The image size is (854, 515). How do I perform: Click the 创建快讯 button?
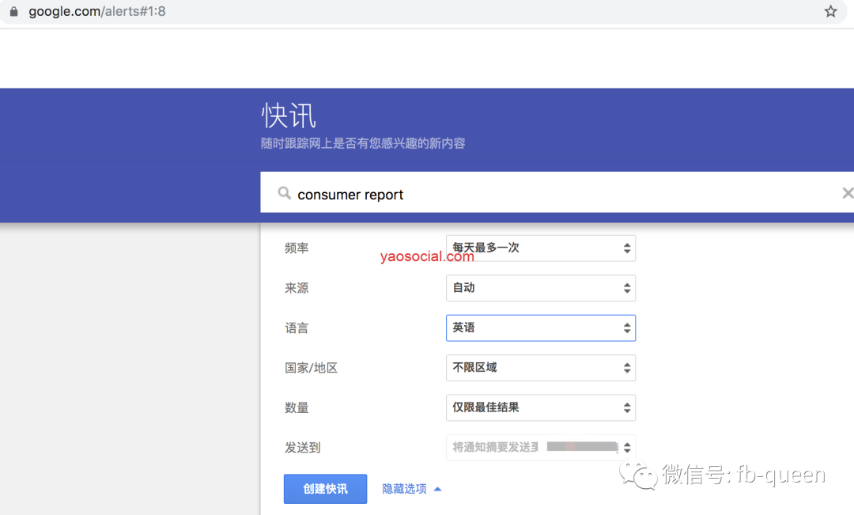pos(325,488)
